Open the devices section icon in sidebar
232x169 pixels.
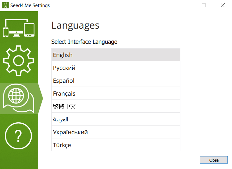click(19, 28)
